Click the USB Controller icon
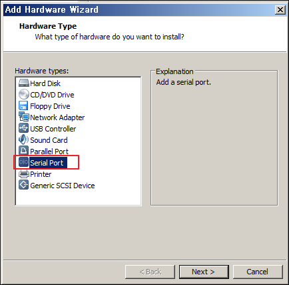Screen dimensions: 289x285 23,128
